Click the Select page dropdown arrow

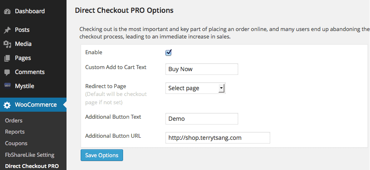point(221,88)
